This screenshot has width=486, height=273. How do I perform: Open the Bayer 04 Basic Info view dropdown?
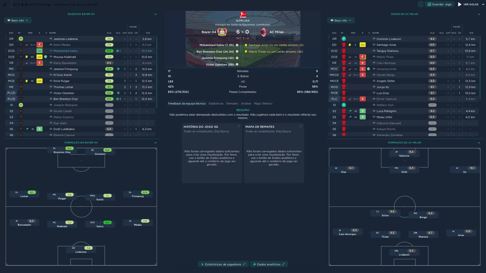pos(18,20)
